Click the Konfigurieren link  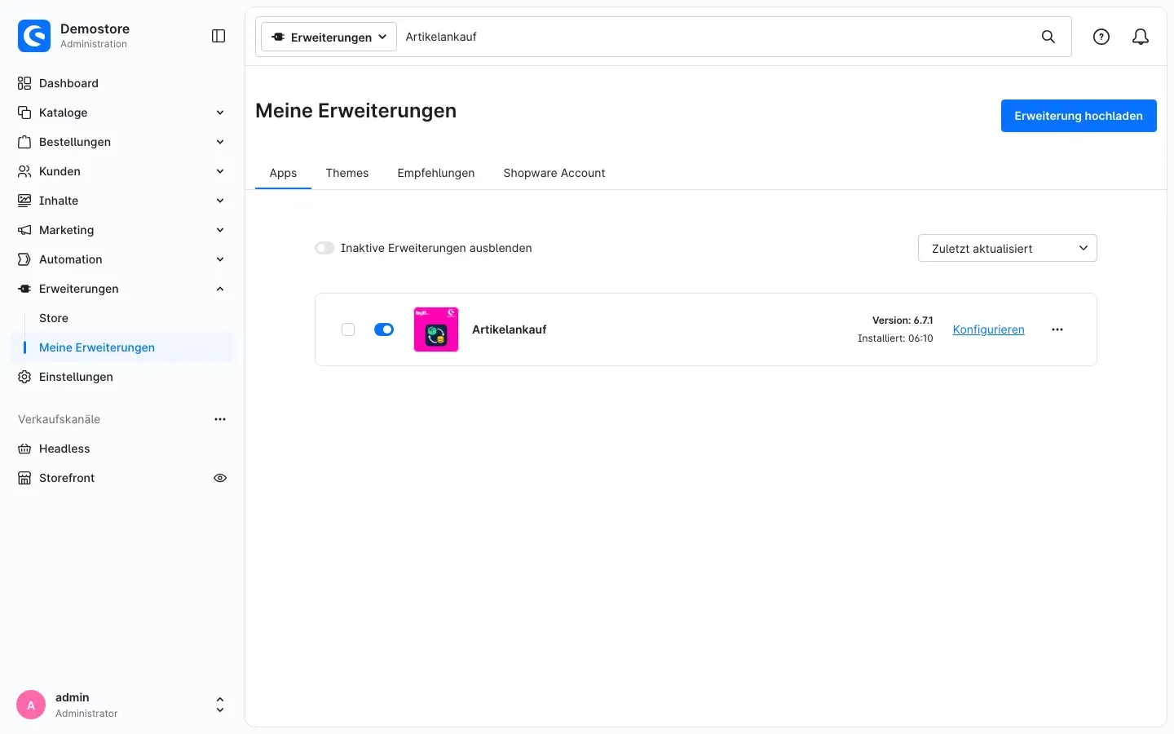(x=989, y=329)
